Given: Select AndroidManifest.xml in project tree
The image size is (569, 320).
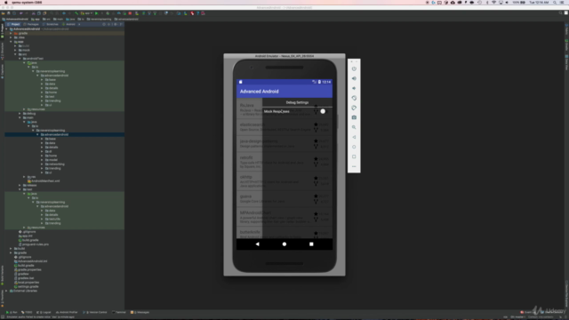Looking at the screenshot, I should pos(44,181).
